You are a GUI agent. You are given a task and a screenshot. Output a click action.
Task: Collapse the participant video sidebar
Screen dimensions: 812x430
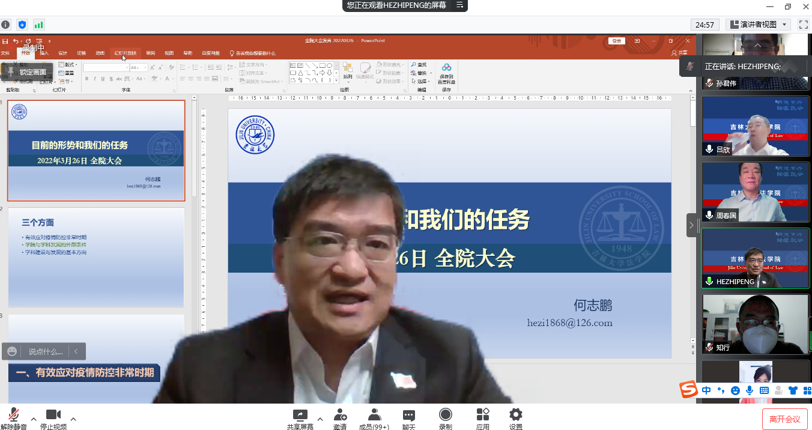[691, 225]
